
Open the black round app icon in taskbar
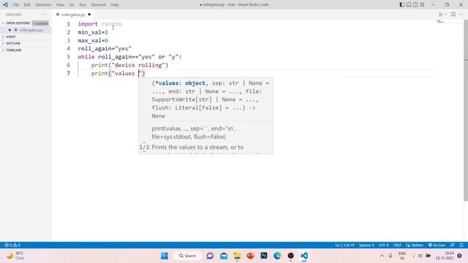291,256
